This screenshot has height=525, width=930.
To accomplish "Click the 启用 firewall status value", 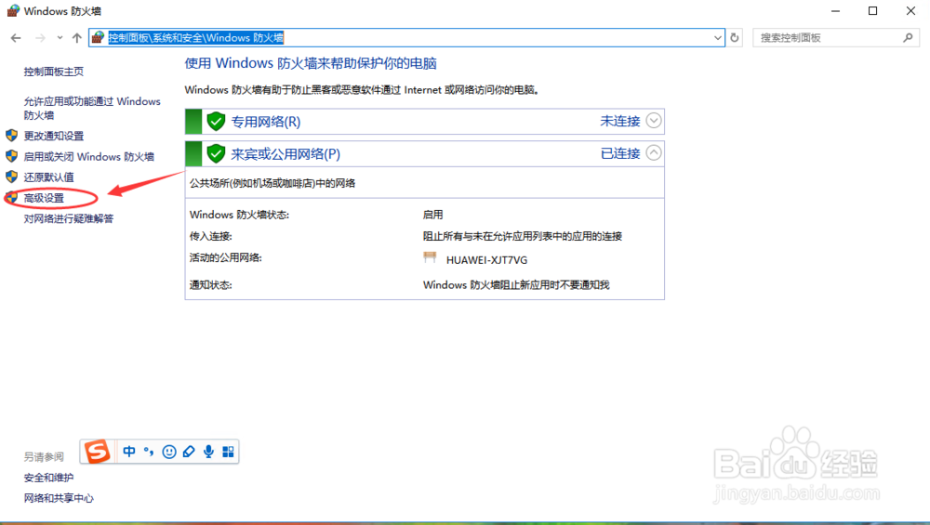I will (x=433, y=215).
